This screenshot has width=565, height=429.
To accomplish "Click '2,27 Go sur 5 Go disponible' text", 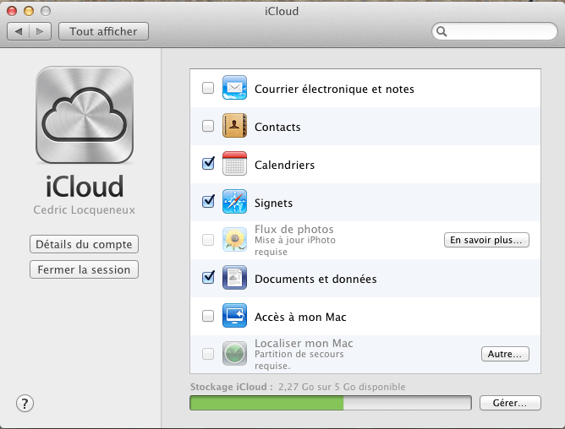I will [x=342, y=388].
